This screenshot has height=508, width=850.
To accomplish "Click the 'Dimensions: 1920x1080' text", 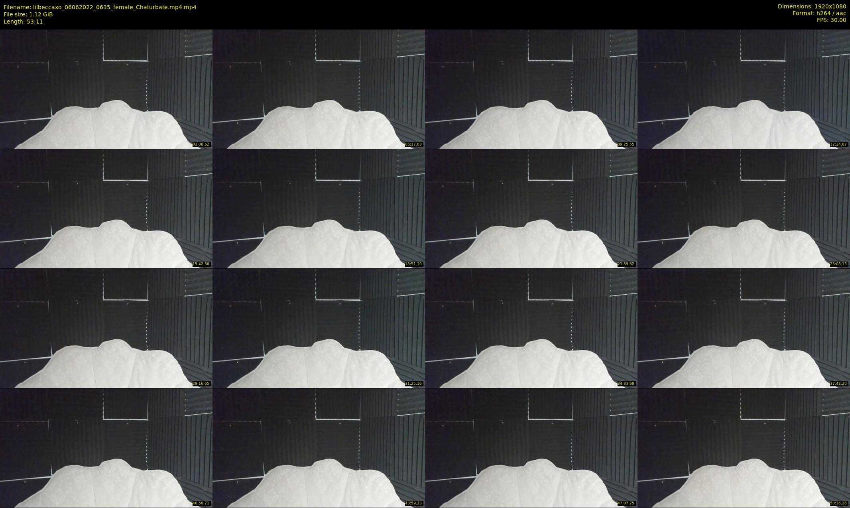I will [x=812, y=6].
